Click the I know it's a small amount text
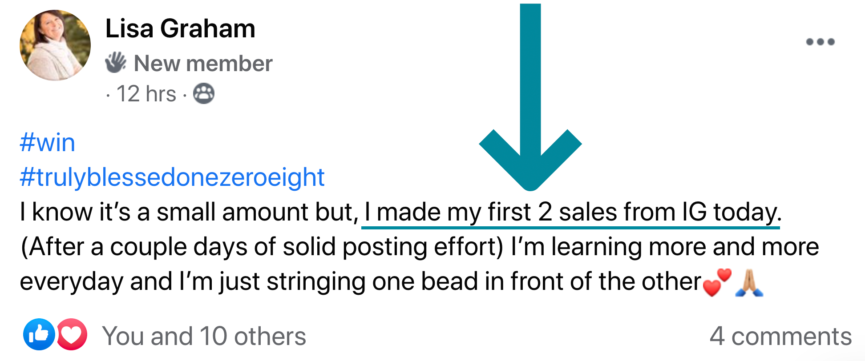This screenshot has width=865, height=361. [189, 212]
